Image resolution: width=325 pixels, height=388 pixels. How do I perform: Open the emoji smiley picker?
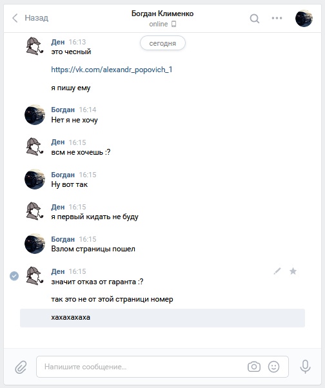[273, 367]
